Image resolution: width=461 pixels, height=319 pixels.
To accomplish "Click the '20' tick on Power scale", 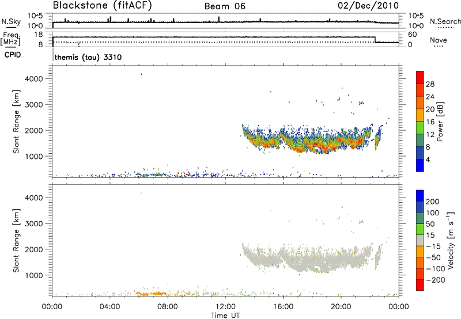I will [430, 109].
